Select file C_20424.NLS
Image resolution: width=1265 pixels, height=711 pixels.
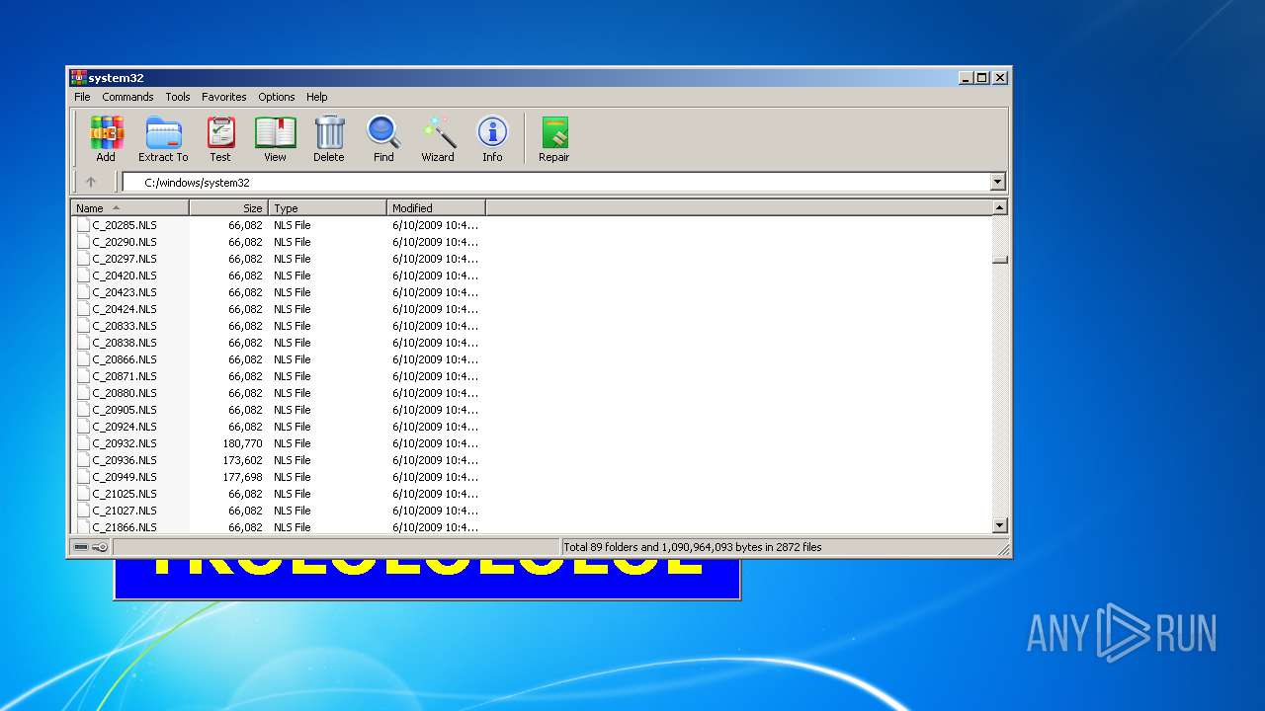125,309
